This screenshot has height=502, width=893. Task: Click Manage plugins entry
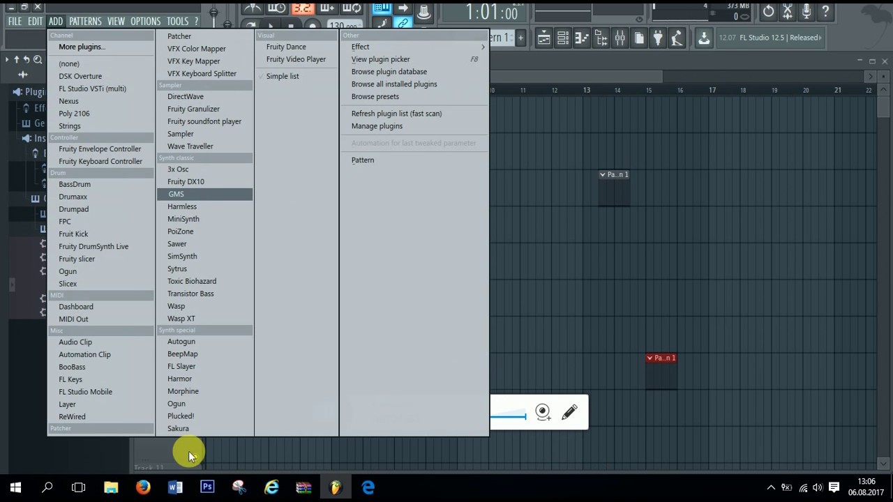pos(377,126)
